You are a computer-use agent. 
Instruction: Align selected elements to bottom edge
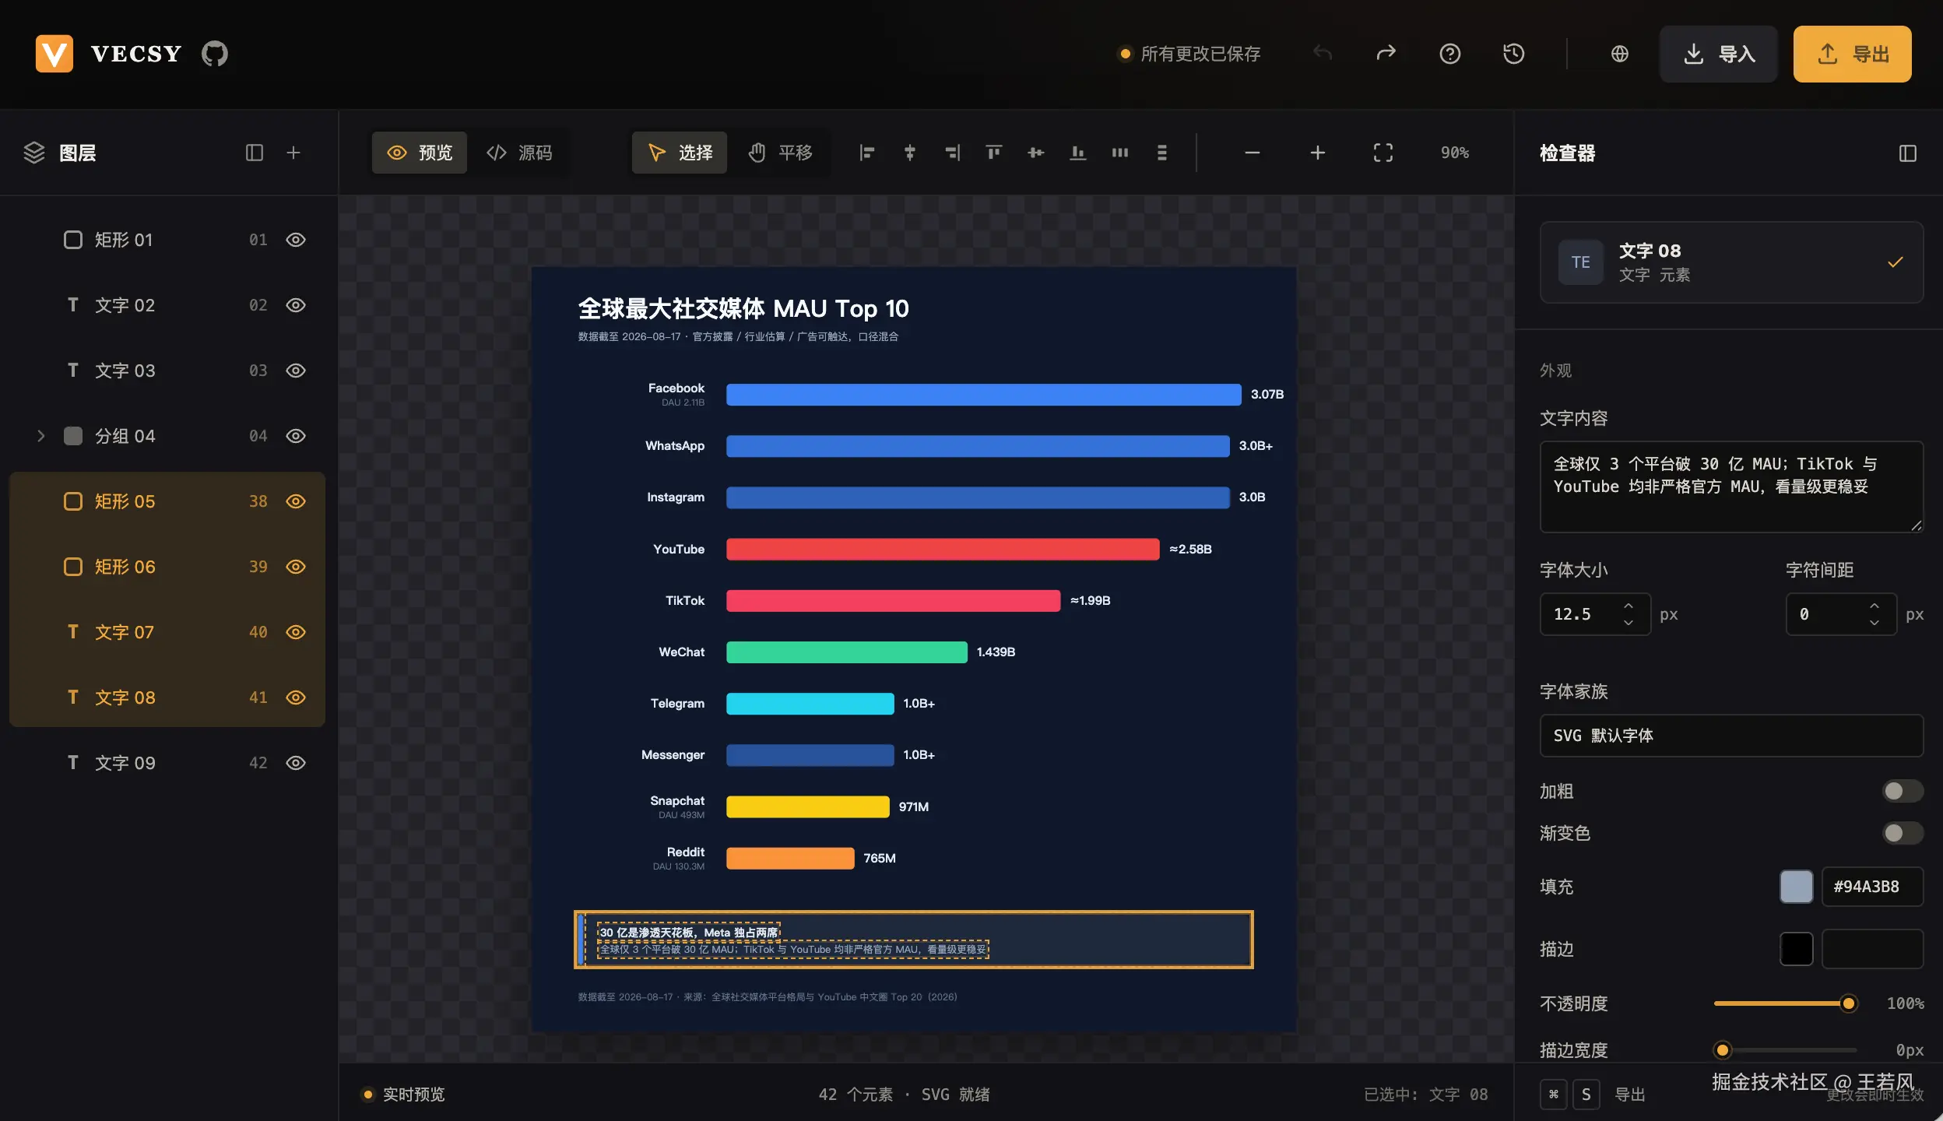(1078, 153)
